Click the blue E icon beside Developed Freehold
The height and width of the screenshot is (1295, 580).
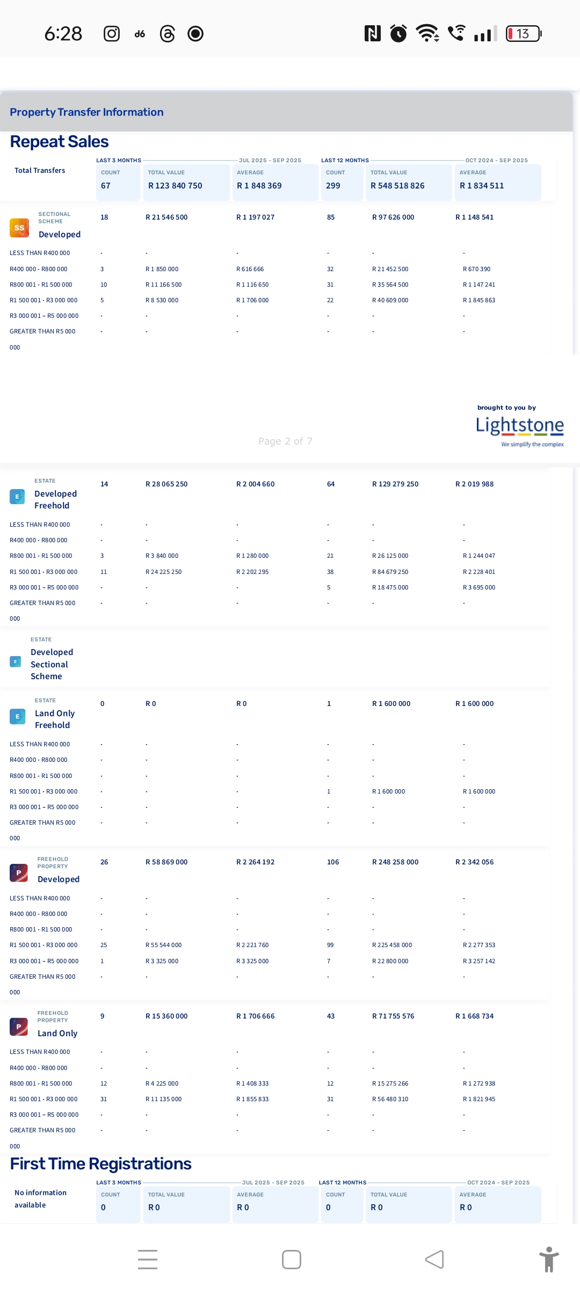coord(17,497)
